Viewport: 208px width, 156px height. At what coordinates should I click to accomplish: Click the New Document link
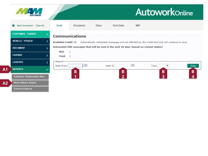(x=25, y=25)
